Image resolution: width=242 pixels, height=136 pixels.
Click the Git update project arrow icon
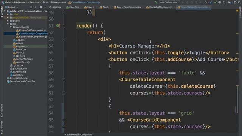click(x=211, y=2)
